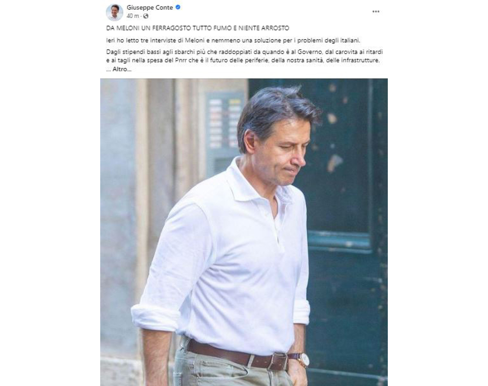Click the blue verified badge beside Giuseppe Conte
This screenshot has height=386, width=488.
pyautogui.click(x=178, y=7)
